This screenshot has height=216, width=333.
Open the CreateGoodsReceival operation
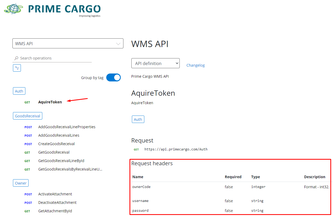coord(56,144)
